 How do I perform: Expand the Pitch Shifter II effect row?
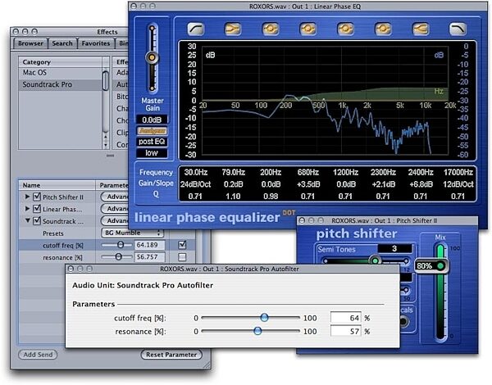point(28,197)
